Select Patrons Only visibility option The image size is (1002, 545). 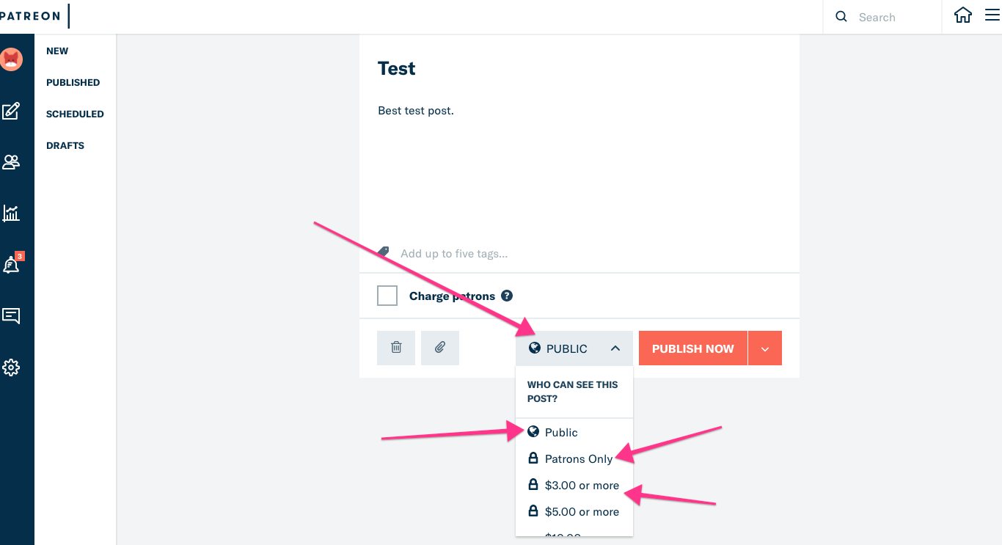point(578,459)
